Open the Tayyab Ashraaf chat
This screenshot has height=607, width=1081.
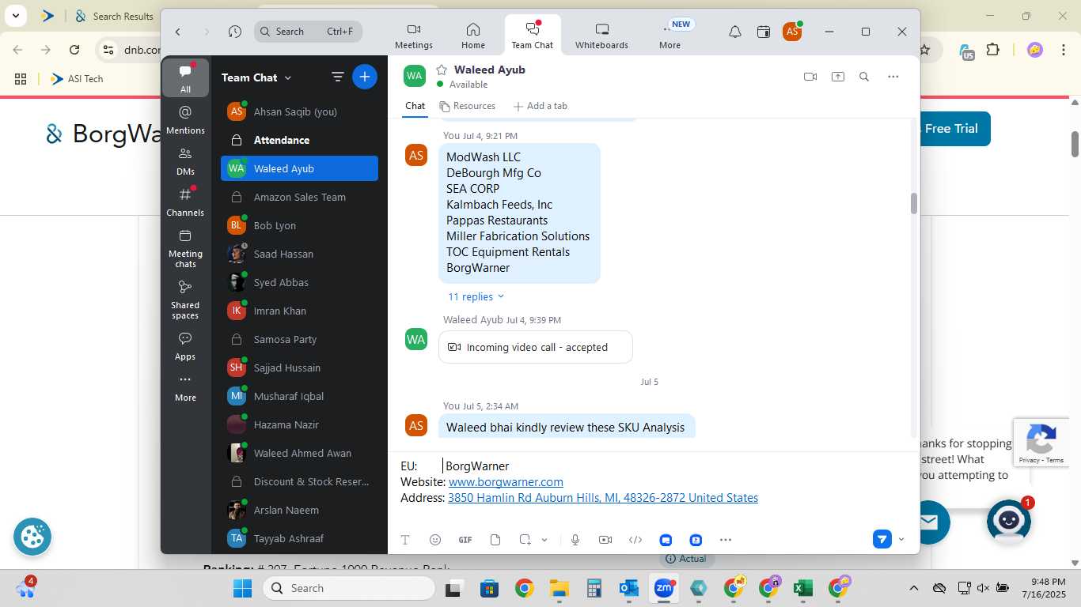point(299,538)
